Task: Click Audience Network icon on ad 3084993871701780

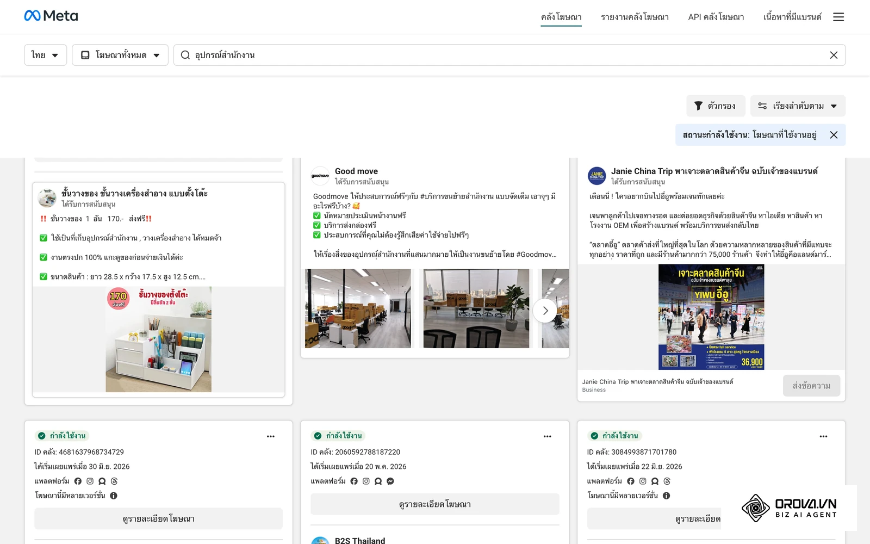Action: click(x=655, y=481)
